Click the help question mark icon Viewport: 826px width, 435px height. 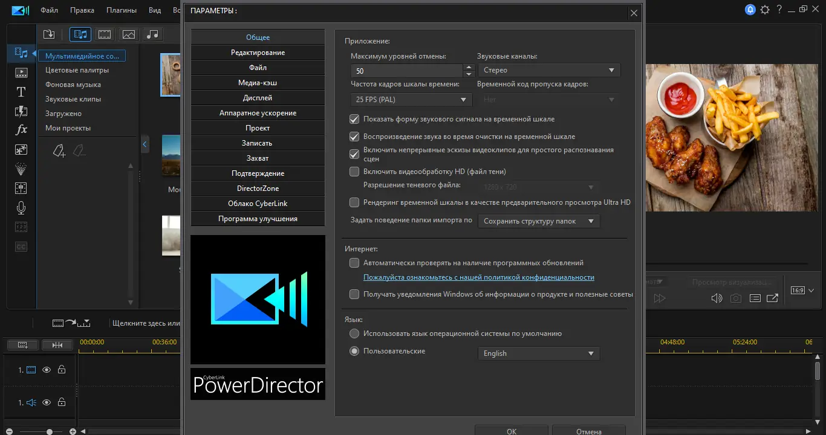coord(780,9)
